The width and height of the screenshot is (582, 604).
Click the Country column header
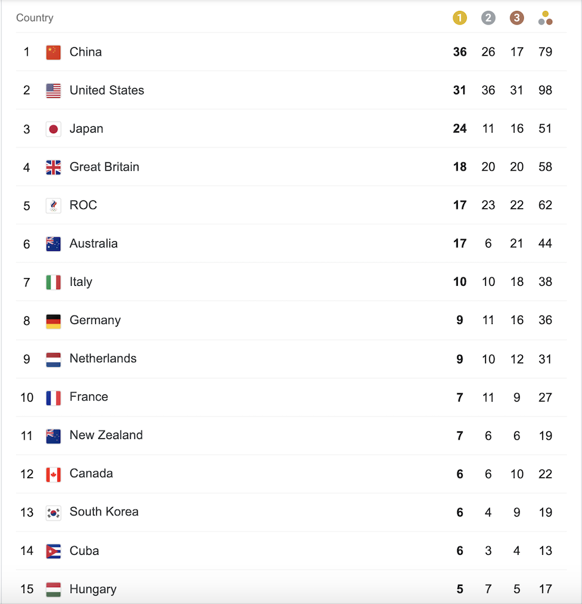pyautogui.click(x=35, y=17)
